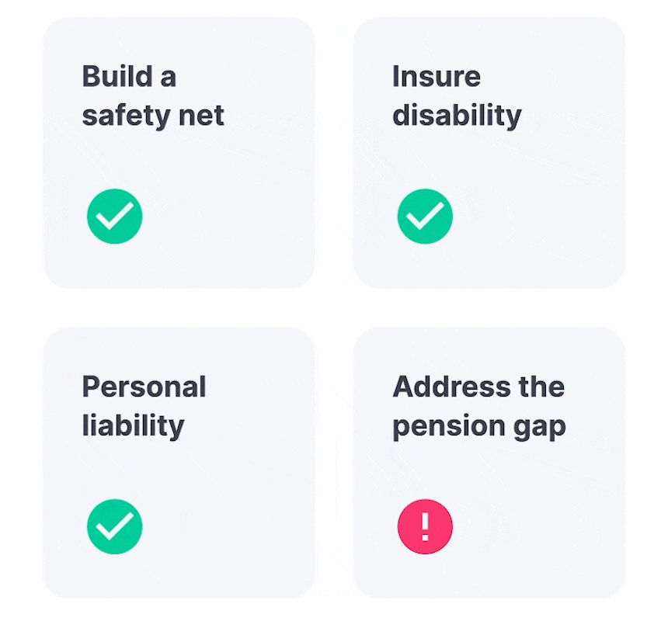
Task: Click the words "safety net" in first card
Action: tap(153, 116)
